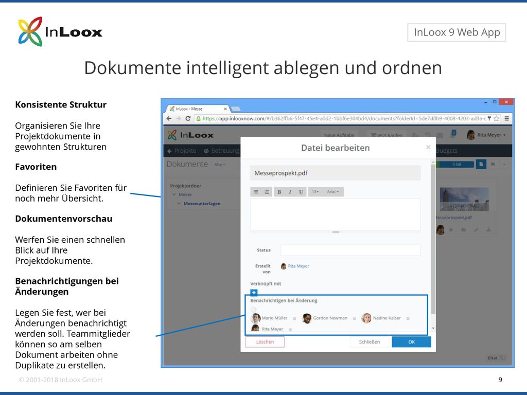Click the Neue Aufgabe button

tap(339, 135)
